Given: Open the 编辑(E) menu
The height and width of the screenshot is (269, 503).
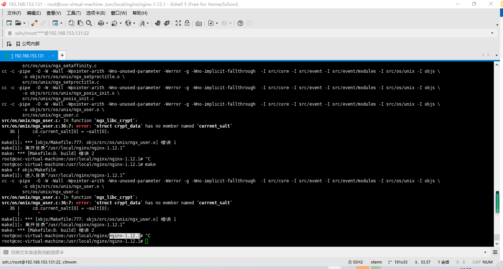Looking at the screenshot, I should 34,13.
